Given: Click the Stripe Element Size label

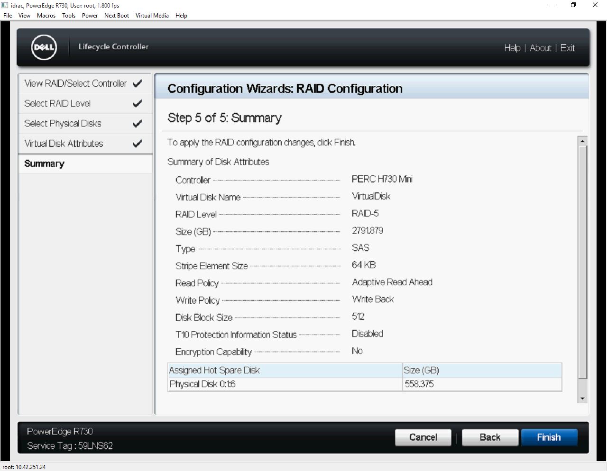Looking at the screenshot, I should click(x=212, y=266).
